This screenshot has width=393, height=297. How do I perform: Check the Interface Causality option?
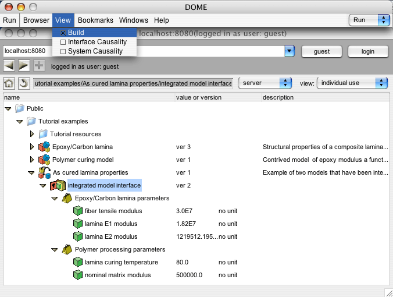point(63,42)
